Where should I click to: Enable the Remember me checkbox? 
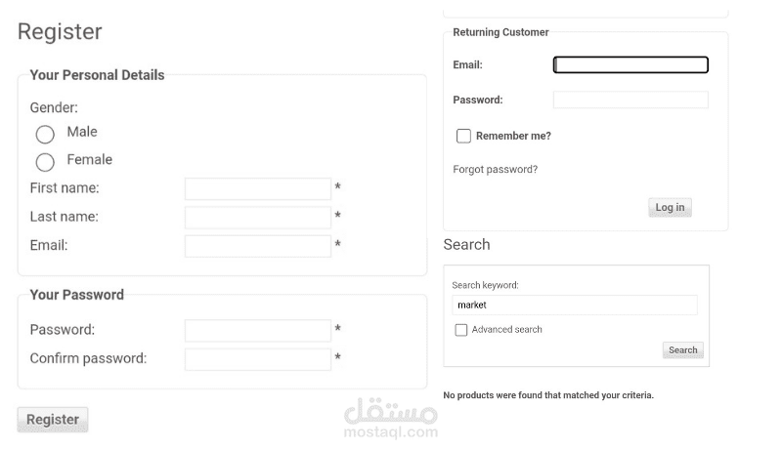(464, 136)
